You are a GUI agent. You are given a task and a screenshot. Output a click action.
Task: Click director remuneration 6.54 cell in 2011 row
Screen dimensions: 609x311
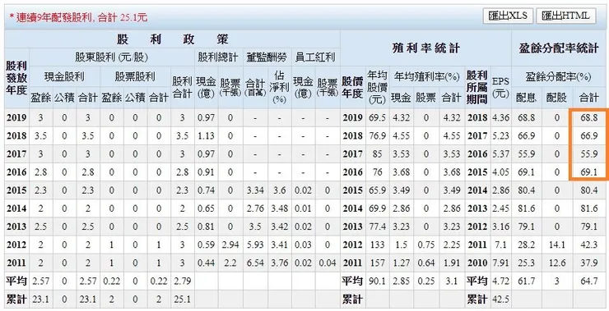255,263
